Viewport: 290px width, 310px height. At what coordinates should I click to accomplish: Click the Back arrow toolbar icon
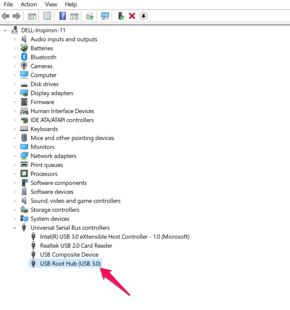(x=5, y=16)
